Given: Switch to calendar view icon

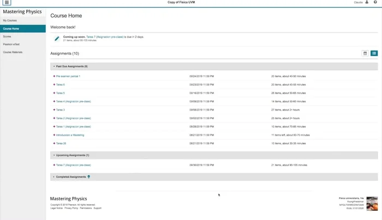Looking at the screenshot, I should [x=365, y=53].
